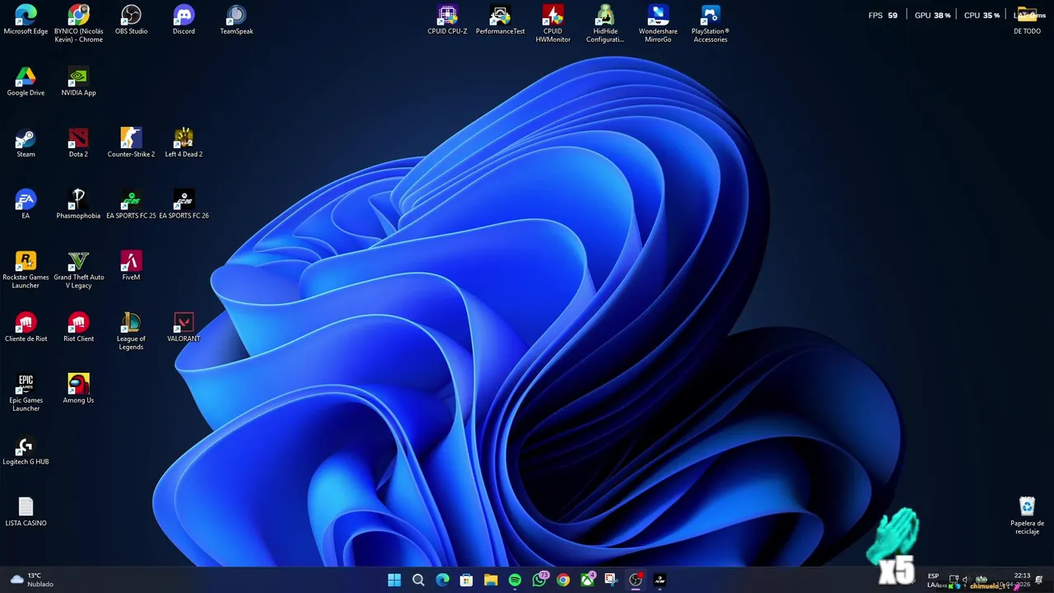
Task: Select the Epic Games Launcher icon
Action: pyautogui.click(x=26, y=394)
